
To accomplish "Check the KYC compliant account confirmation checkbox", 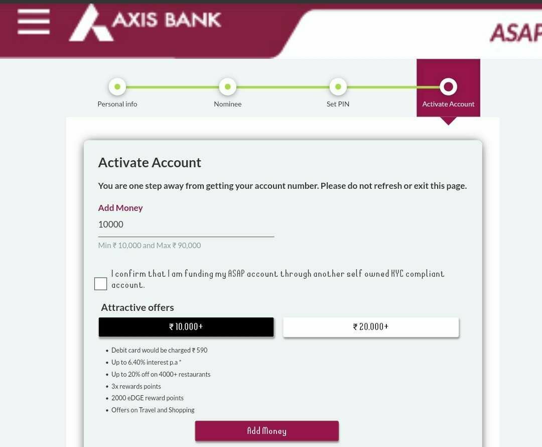I will point(100,283).
